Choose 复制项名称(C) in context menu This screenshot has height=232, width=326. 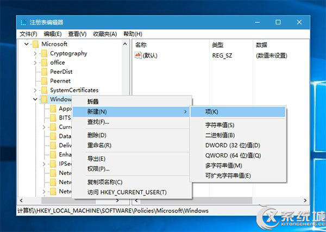click(x=132, y=183)
